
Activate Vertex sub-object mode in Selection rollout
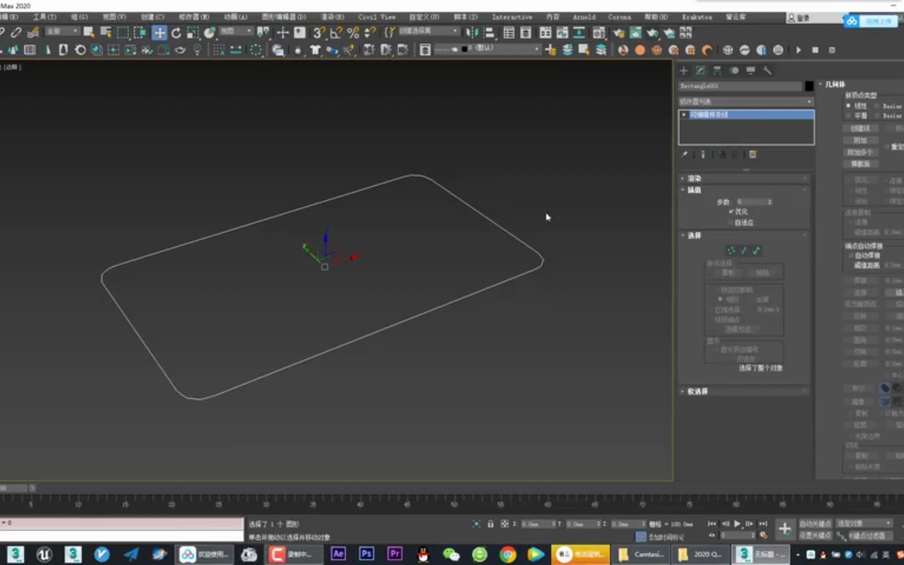pyautogui.click(x=731, y=251)
